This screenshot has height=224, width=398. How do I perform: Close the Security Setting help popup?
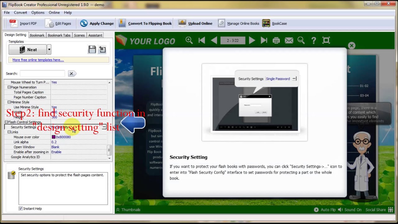352,46
